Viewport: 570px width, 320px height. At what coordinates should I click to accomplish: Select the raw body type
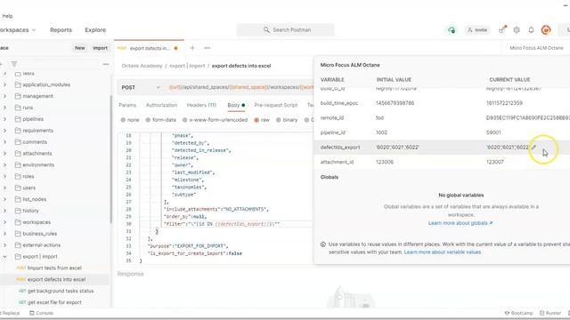pyautogui.click(x=262, y=120)
